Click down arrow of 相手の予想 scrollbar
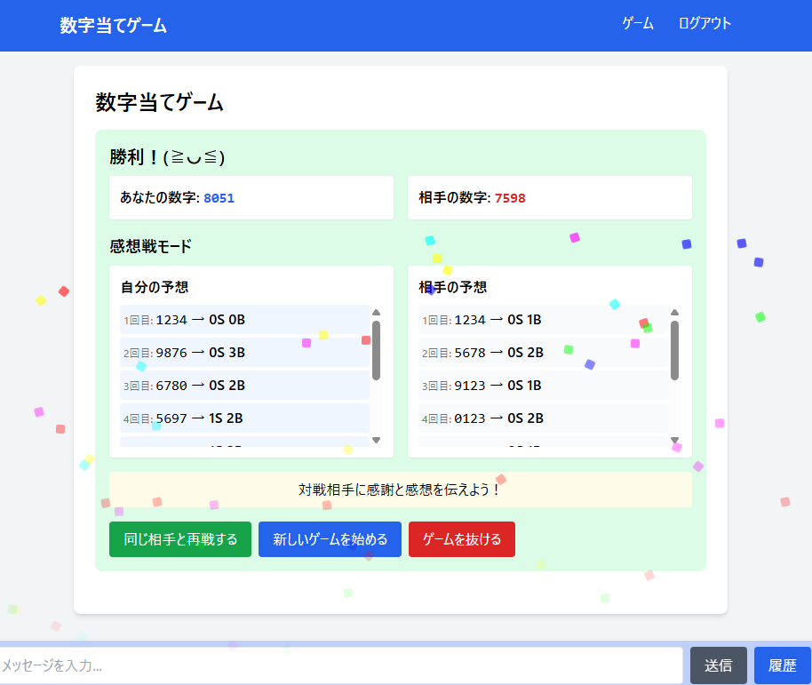812x685 pixels. coord(675,440)
